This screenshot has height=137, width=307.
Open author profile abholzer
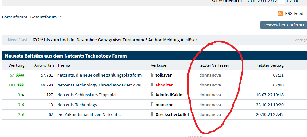[164, 85]
